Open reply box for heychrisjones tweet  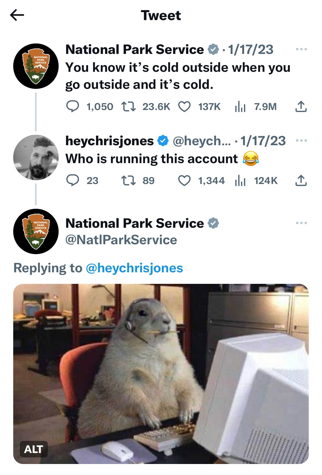pyautogui.click(x=73, y=180)
